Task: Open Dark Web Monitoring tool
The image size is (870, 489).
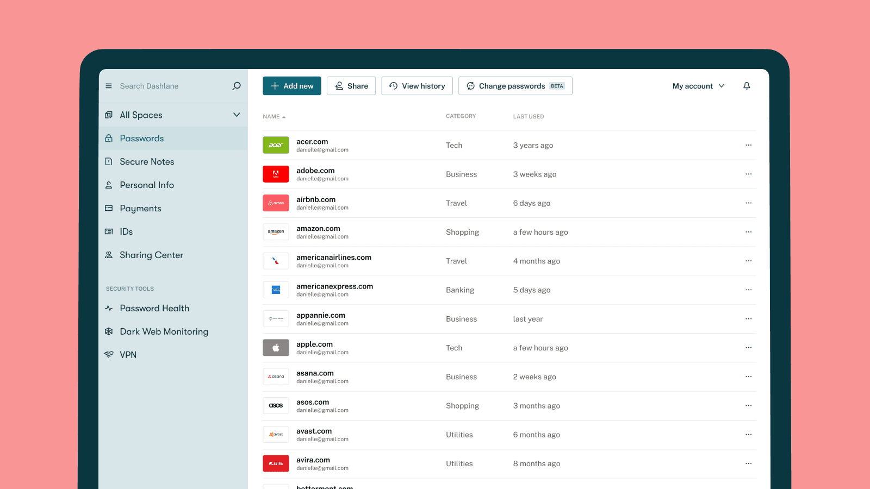Action: coord(164,331)
